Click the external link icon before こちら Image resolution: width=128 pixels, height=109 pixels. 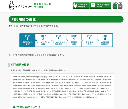coord(41,55)
